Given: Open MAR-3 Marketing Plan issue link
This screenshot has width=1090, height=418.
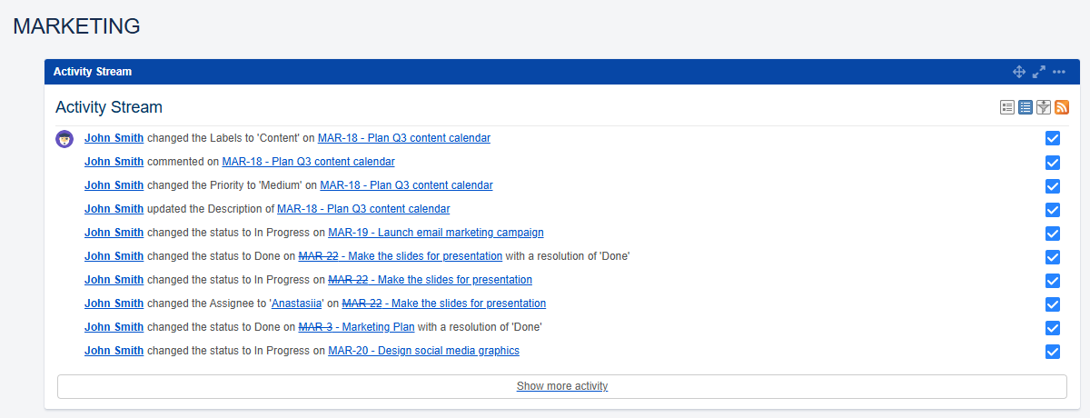Looking at the screenshot, I should 356,327.
